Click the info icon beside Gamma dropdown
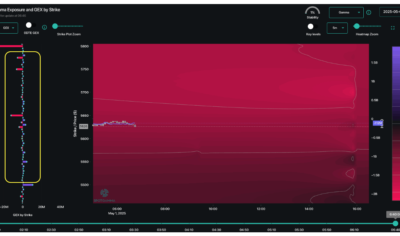Image resolution: width=400 pixels, height=236 pixels. (x=369, y=12)
